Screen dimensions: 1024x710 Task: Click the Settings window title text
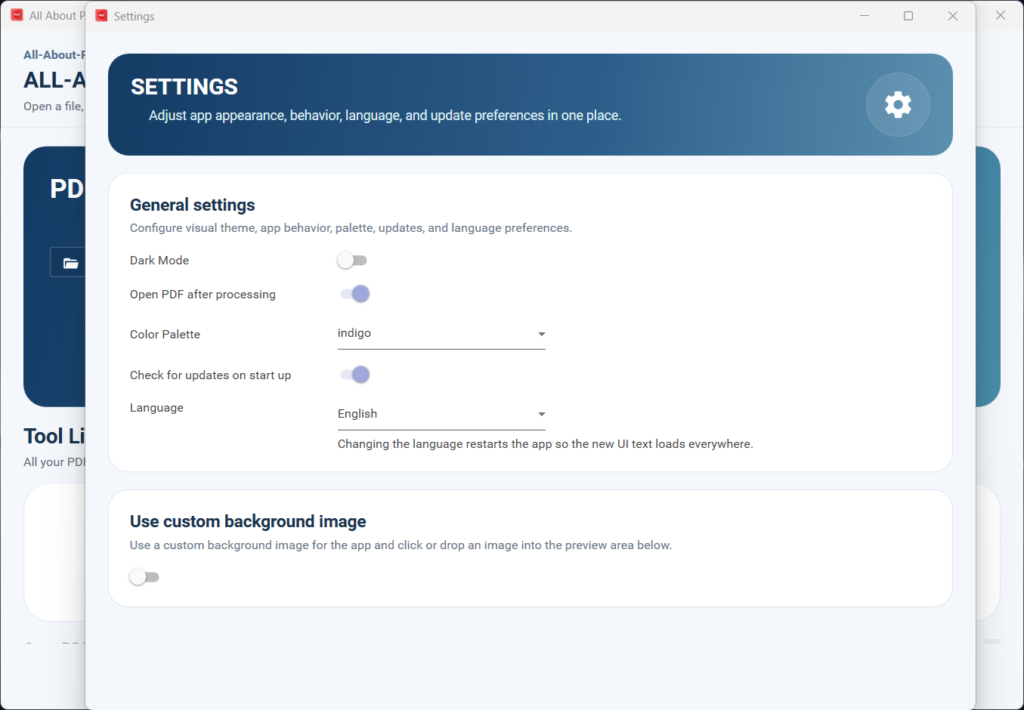pos(134,17)
